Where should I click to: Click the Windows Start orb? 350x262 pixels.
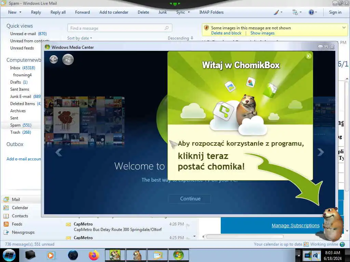pos(9,255)
